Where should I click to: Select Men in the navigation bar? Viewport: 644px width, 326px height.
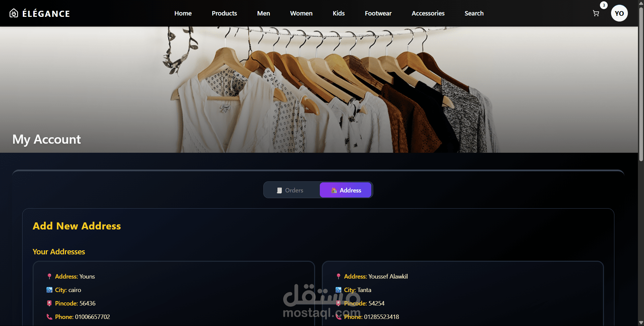264,13
